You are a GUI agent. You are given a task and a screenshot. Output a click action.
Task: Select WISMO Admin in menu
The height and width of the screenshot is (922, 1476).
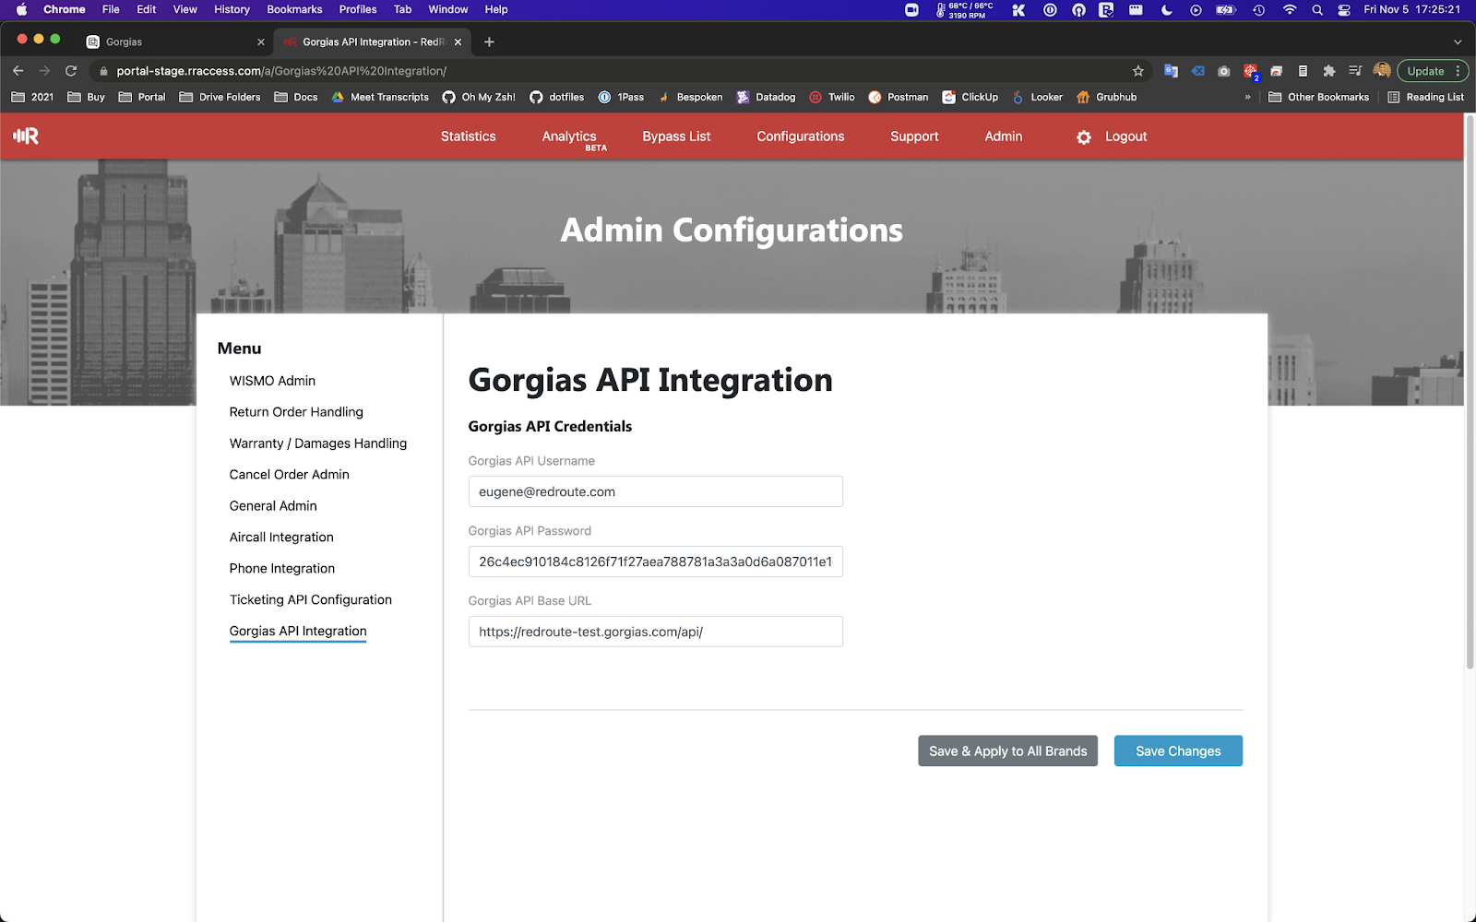272,381
